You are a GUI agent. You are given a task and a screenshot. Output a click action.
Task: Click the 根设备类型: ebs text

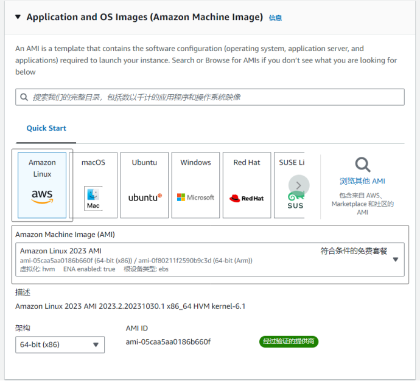tap(146, 269)
